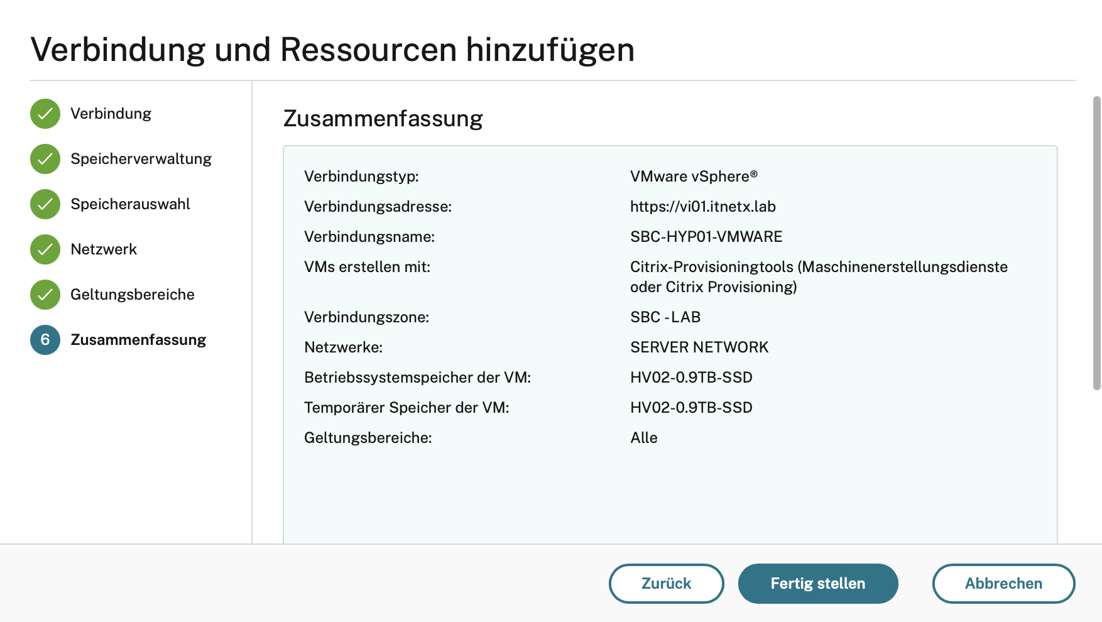Screen dimensions: 1102x622
Task: Click the address https://vi01.itnetx.lab
Action: [x=703, y=207]
